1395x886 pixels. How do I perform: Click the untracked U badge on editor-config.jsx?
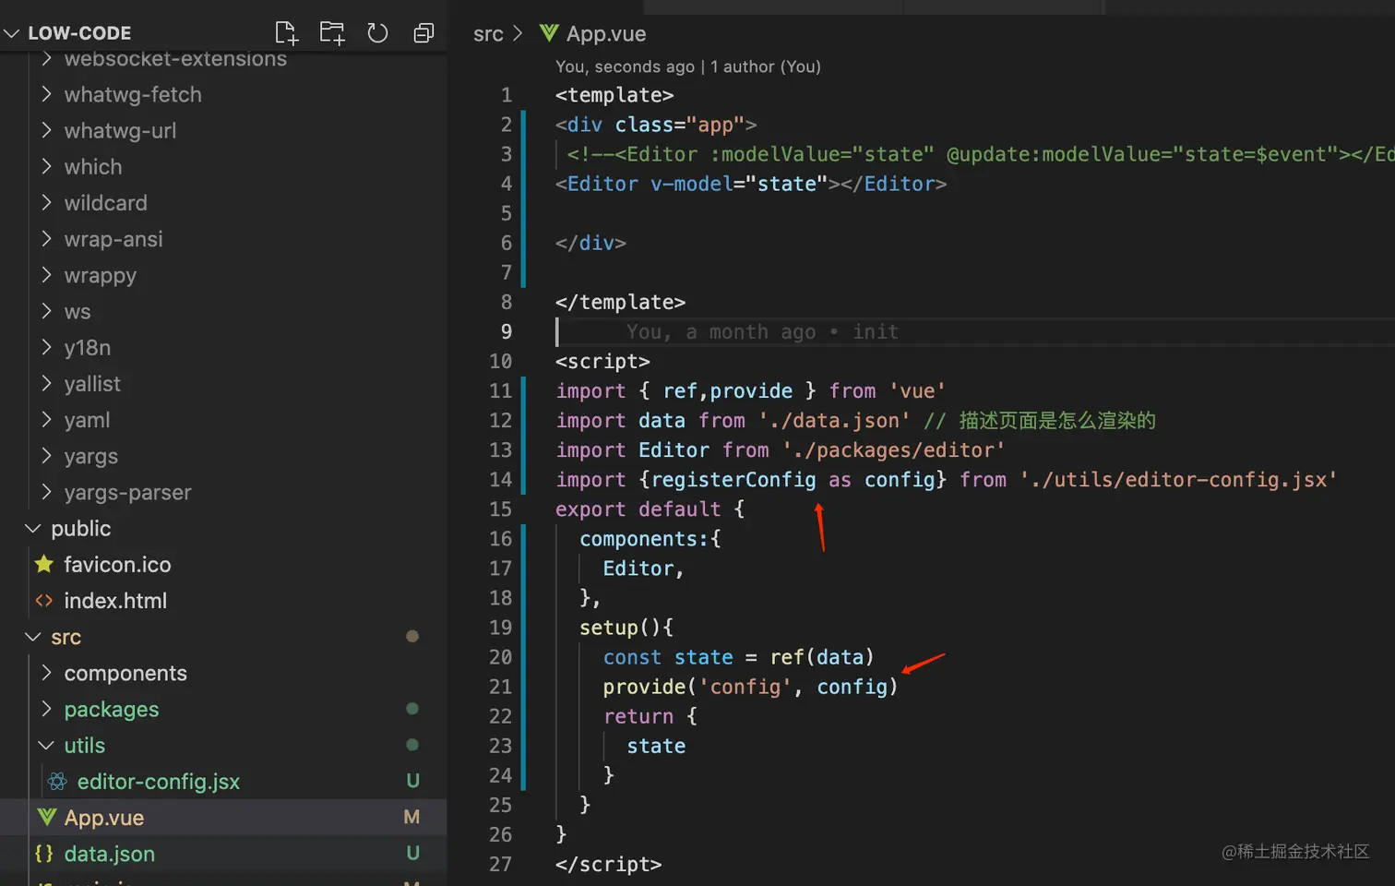(x=413, y=782)
